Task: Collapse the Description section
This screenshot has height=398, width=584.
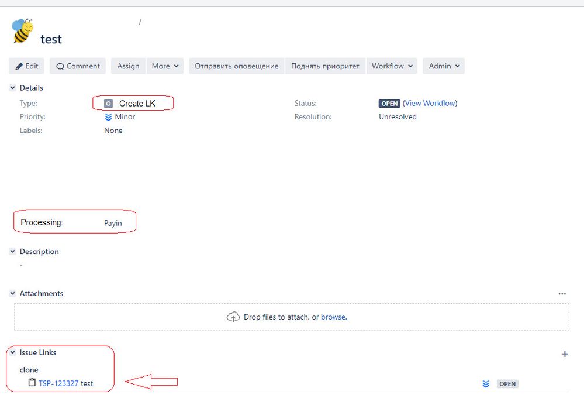Action: [13, 252]
